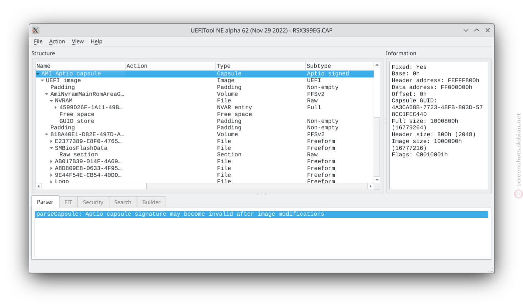
Task: Select the NVRAM row
Action: 204,101
